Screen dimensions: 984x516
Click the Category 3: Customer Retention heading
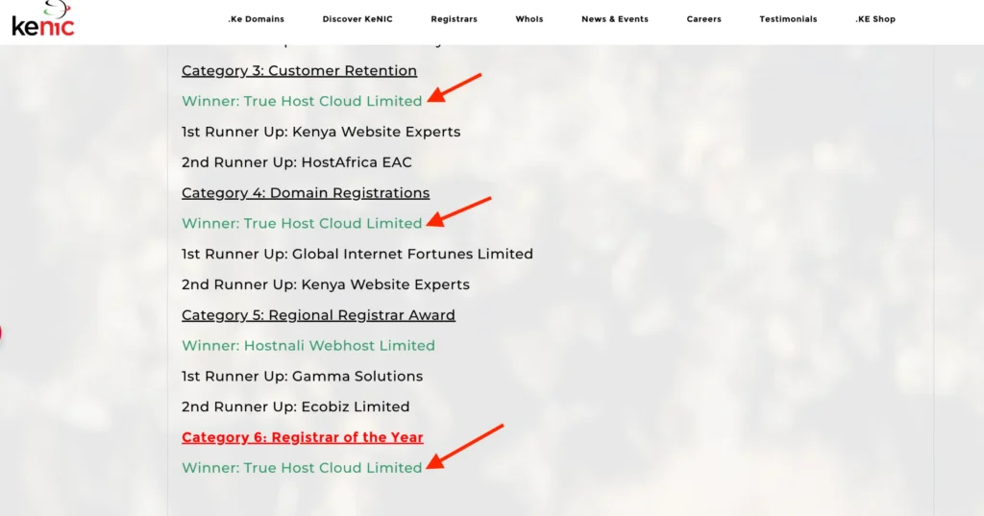tap(300, 71)
